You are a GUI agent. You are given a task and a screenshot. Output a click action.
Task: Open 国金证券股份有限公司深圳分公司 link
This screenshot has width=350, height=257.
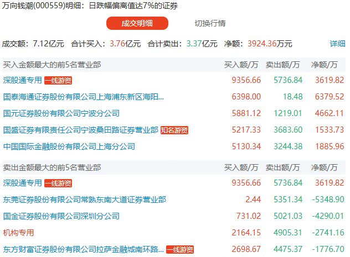(x=61, y=216)
